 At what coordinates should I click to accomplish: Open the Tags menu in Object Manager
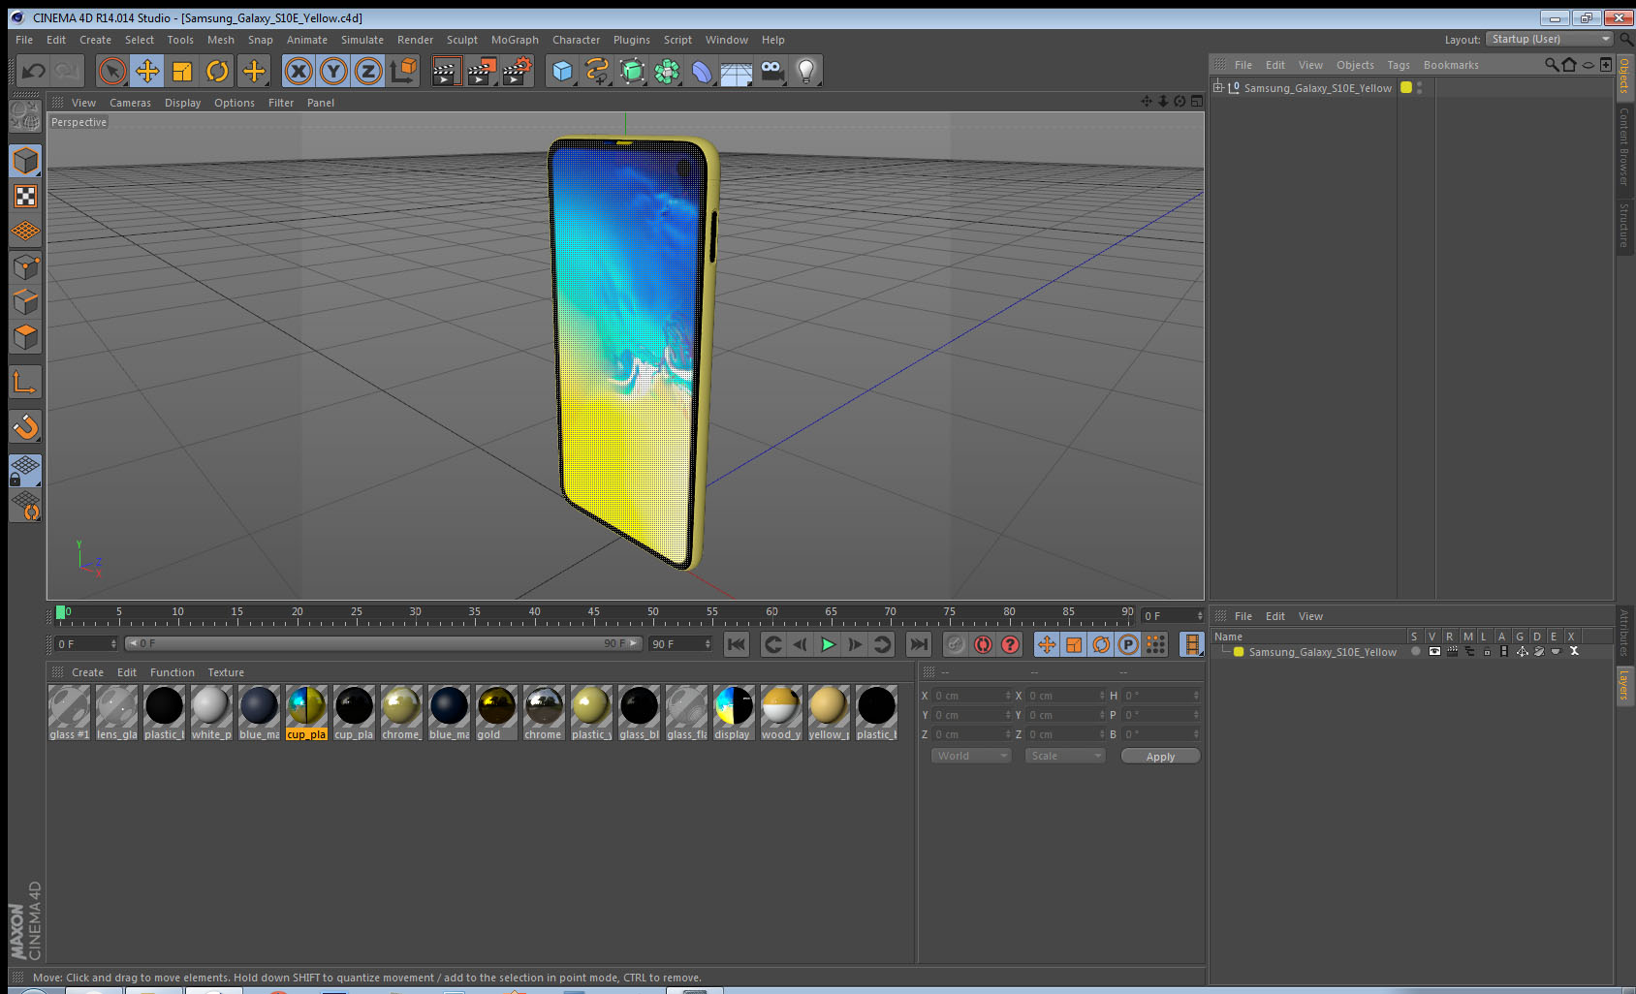(x=1399, y=65)
